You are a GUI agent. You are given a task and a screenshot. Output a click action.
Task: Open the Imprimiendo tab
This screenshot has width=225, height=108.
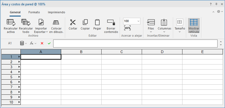click(x=56, y=12)
